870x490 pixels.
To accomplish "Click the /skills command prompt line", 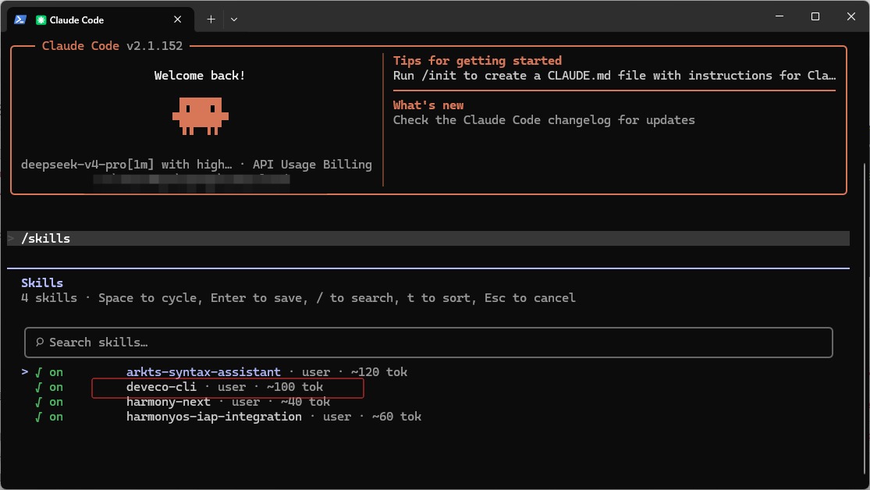I will pyautogui.click(x=428, y=239).
